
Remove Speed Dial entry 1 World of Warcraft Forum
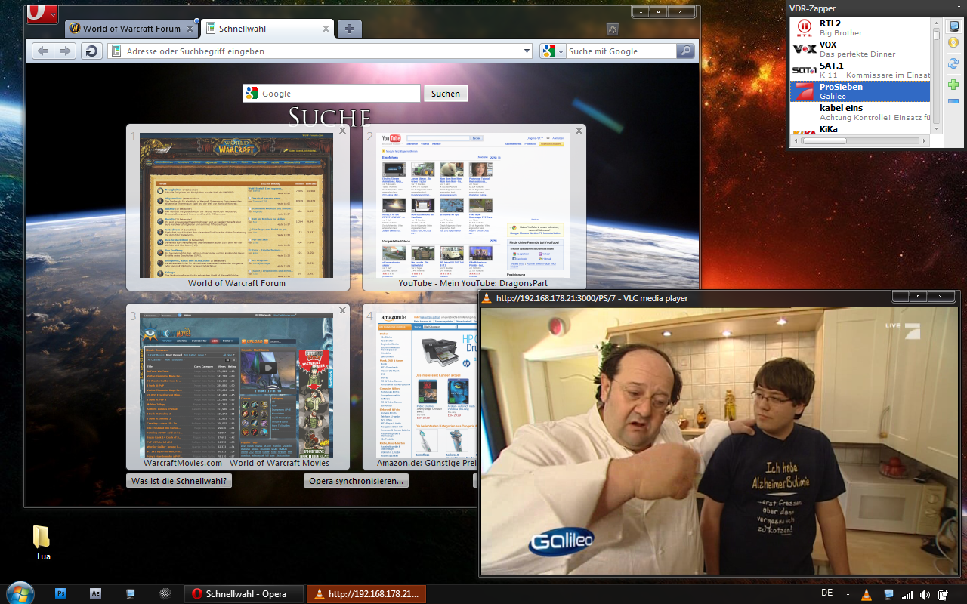coord(343,131)
